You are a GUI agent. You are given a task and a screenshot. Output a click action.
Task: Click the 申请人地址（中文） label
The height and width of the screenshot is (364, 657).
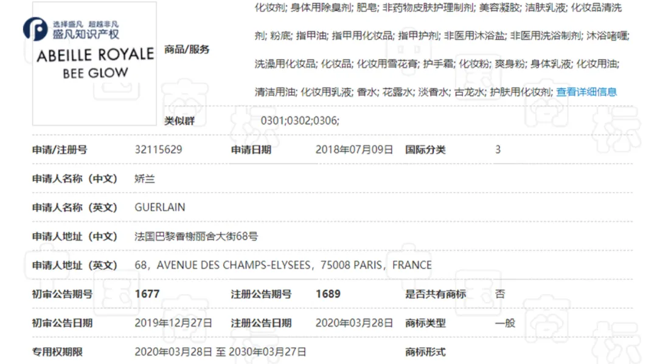pos(75,237)
